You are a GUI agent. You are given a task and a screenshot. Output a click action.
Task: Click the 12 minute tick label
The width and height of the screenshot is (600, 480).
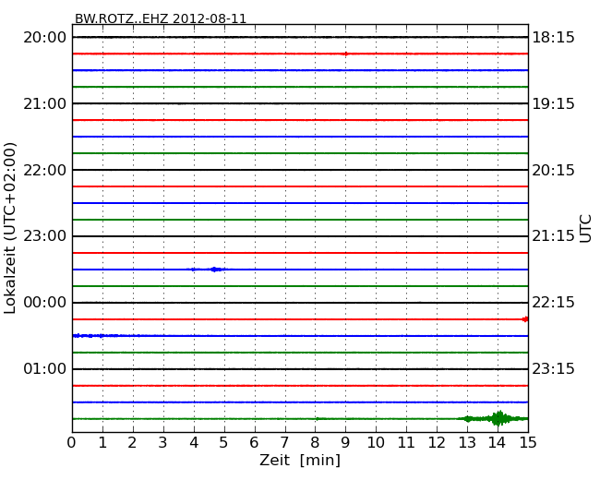(437, 443)
